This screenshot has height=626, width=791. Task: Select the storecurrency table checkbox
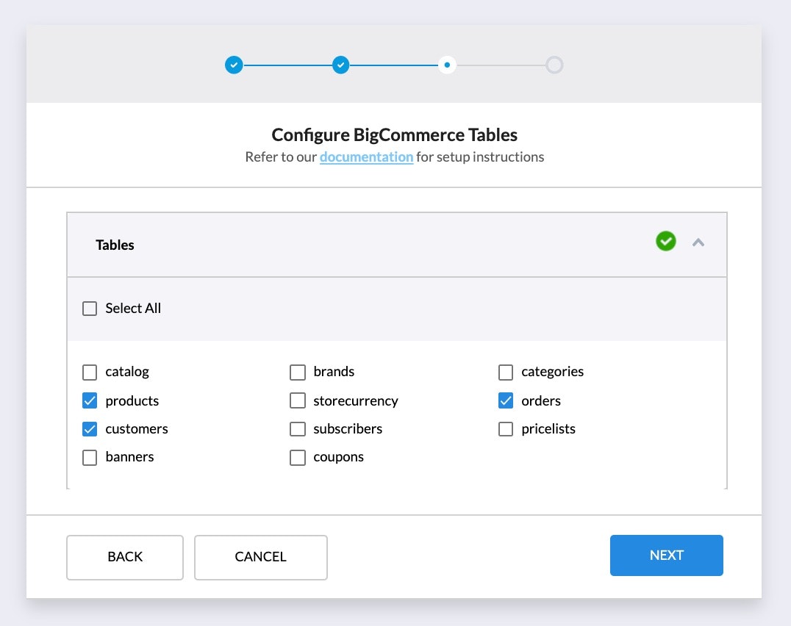tap(298, 400)
